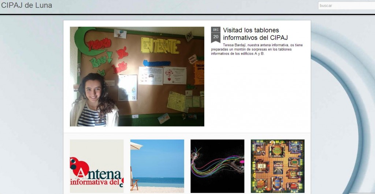Open the Cluedo board game thumbnail
Viewport: 375px width, 194px height.
[x=278, y=166]
